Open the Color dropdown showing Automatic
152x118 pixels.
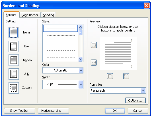click(x=63, y=70)
